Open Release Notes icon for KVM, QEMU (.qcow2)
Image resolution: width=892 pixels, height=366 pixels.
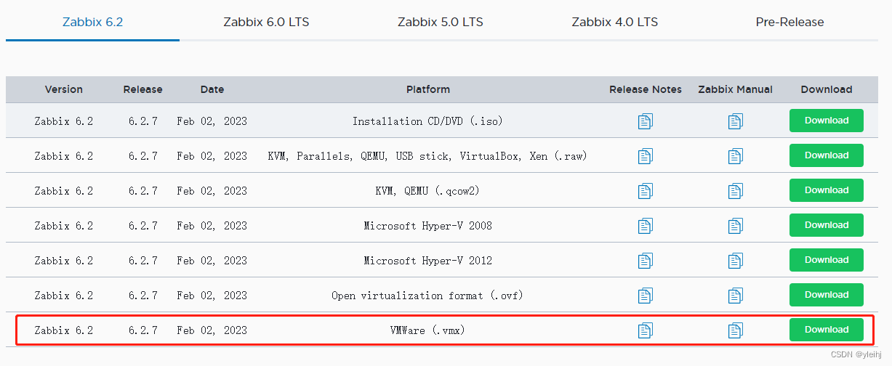click(645, 191)
